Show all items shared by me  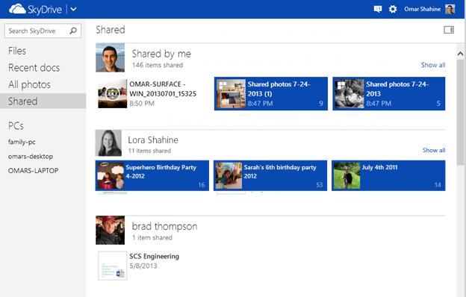pyautogui.click(x=433, y=65)
